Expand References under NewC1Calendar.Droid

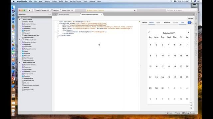(21, 44)
